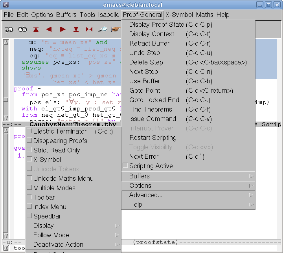Toggle the Scripting Active checkbox
The image size is (283, 253).
tap(125, 166)
